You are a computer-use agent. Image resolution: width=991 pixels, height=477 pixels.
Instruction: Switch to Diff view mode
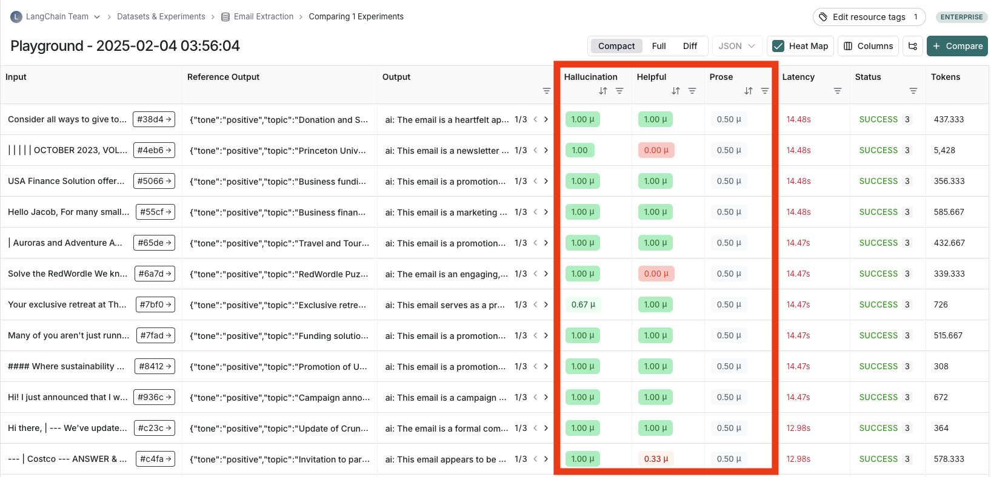pos(690,46)
